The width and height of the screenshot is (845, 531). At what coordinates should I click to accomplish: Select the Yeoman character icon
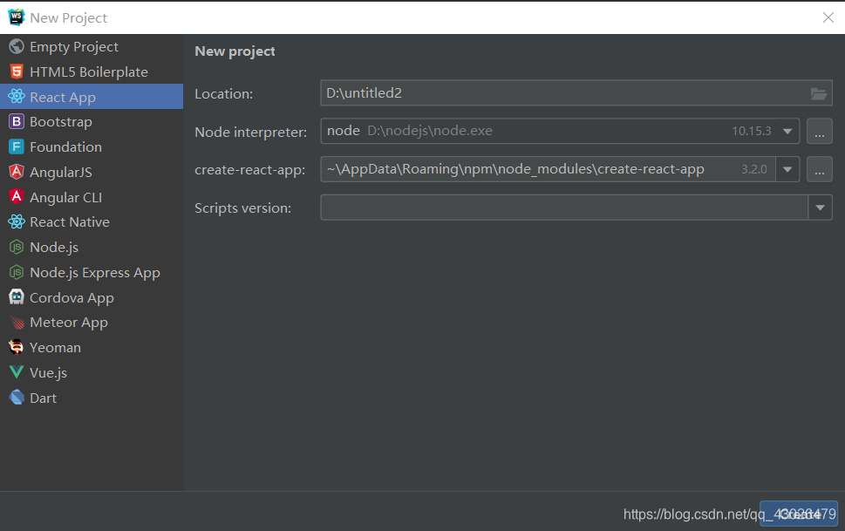(x=17, y=347)
